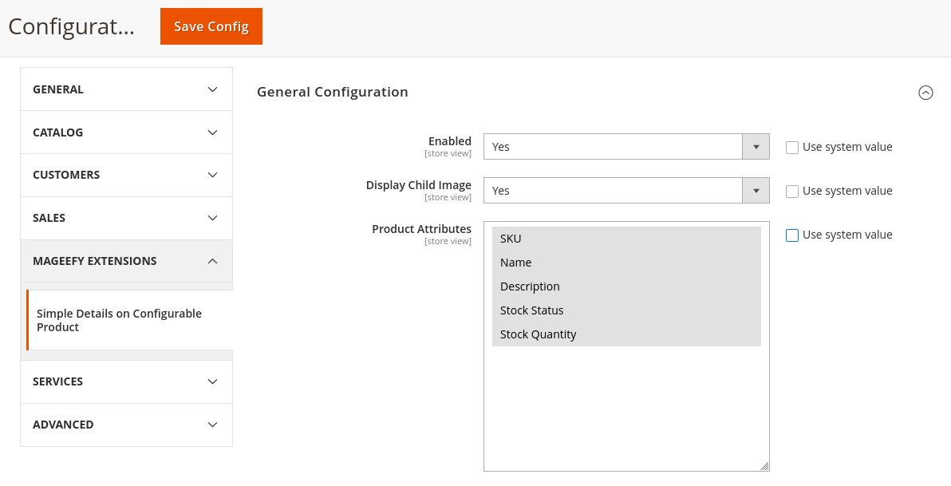Open the Display Child Image dropdown
This screenshot has width=951, height=486.
pyautogui.click(x=626, y=191)
